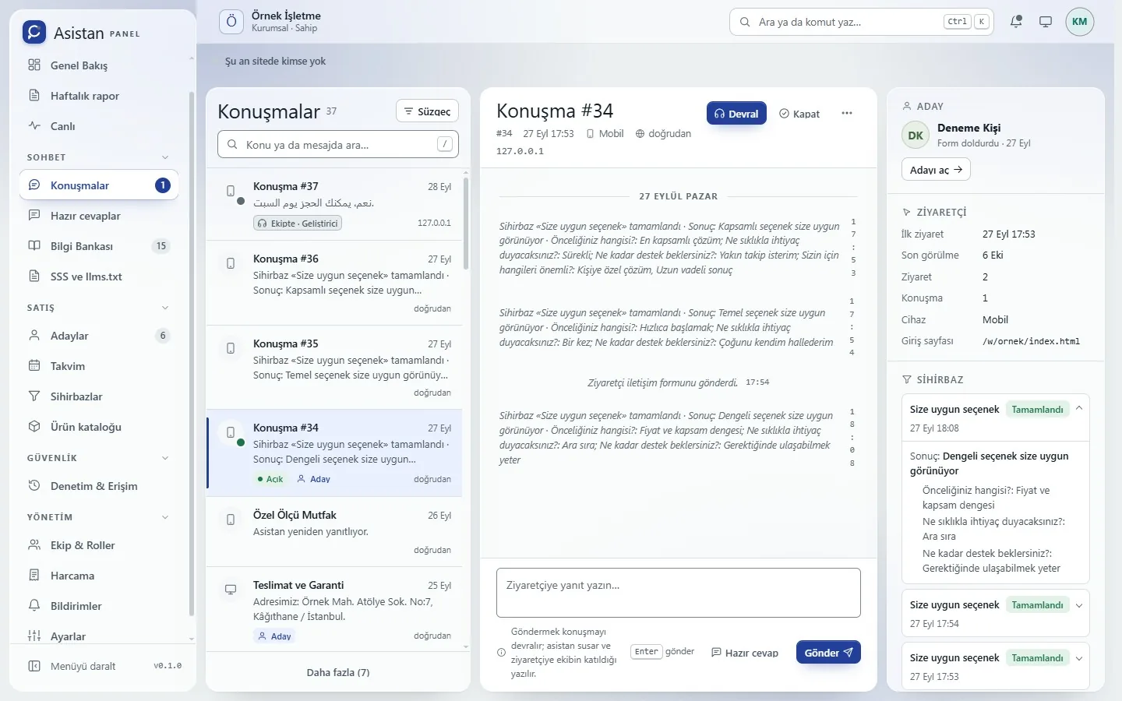Collapse the YÖNETİM sidebar section
Viewport: 1122px width, 701px height.
99,517
